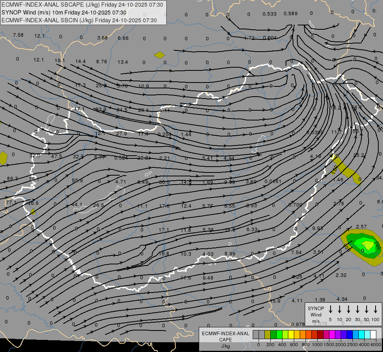
Task: Select the rightmost SYNOP wind arrow above 100
Action: pos(376,309)
